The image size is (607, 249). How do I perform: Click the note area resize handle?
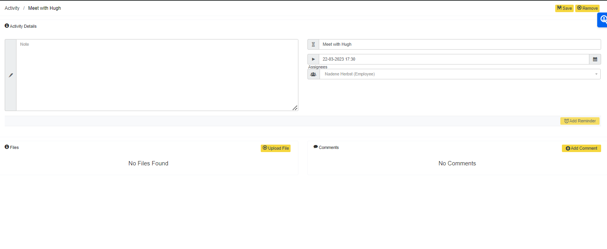[295, 108]
